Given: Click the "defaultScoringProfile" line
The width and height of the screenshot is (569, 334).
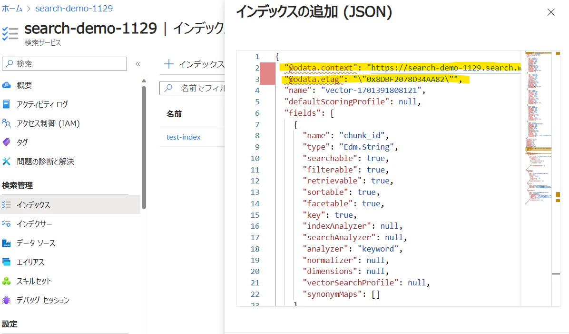Looking at the screenshot, I should 353,101.
